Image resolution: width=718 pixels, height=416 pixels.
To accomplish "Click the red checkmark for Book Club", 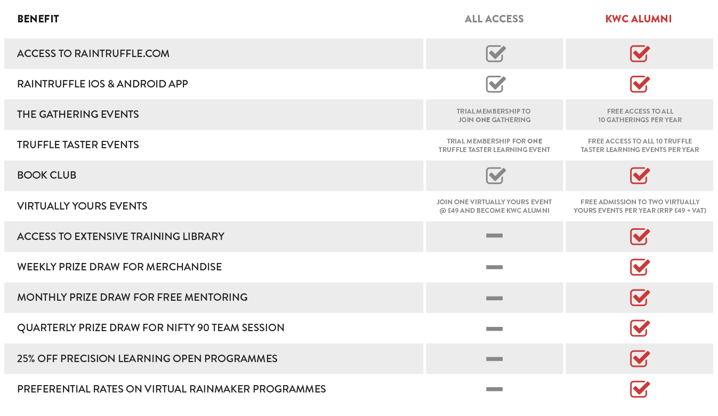I will [x=639, y=175].
